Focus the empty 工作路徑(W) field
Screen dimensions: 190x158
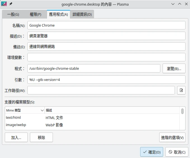[x=101, y=90]
